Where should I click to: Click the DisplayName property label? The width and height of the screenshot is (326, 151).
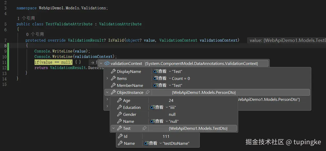(x=129, y=71)
